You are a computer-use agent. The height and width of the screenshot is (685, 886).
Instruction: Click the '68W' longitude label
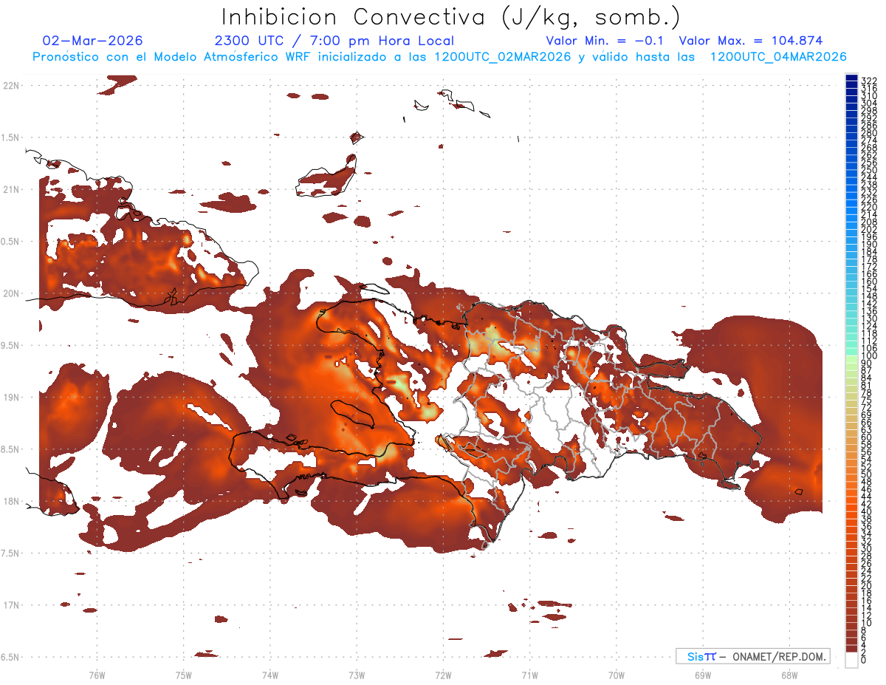[x=789, y=675]
